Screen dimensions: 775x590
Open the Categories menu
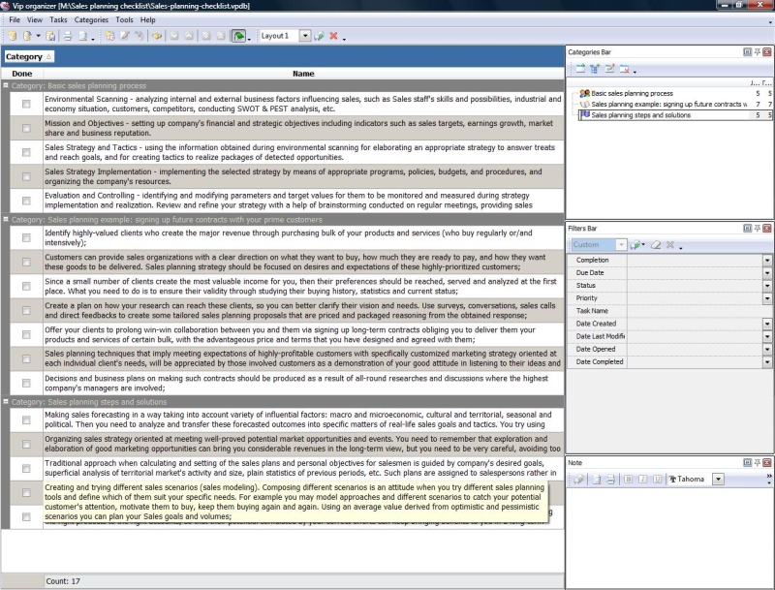pos(91,19)
